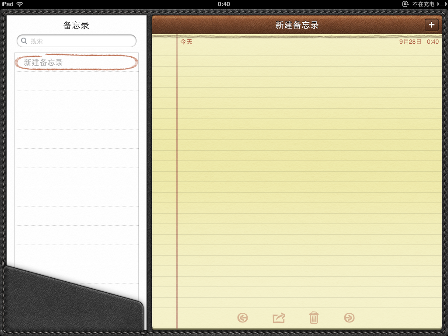Tap the Wi-Fi icon in status bar
The width and height of the screenshot is (448, 336).
(20, 4)
